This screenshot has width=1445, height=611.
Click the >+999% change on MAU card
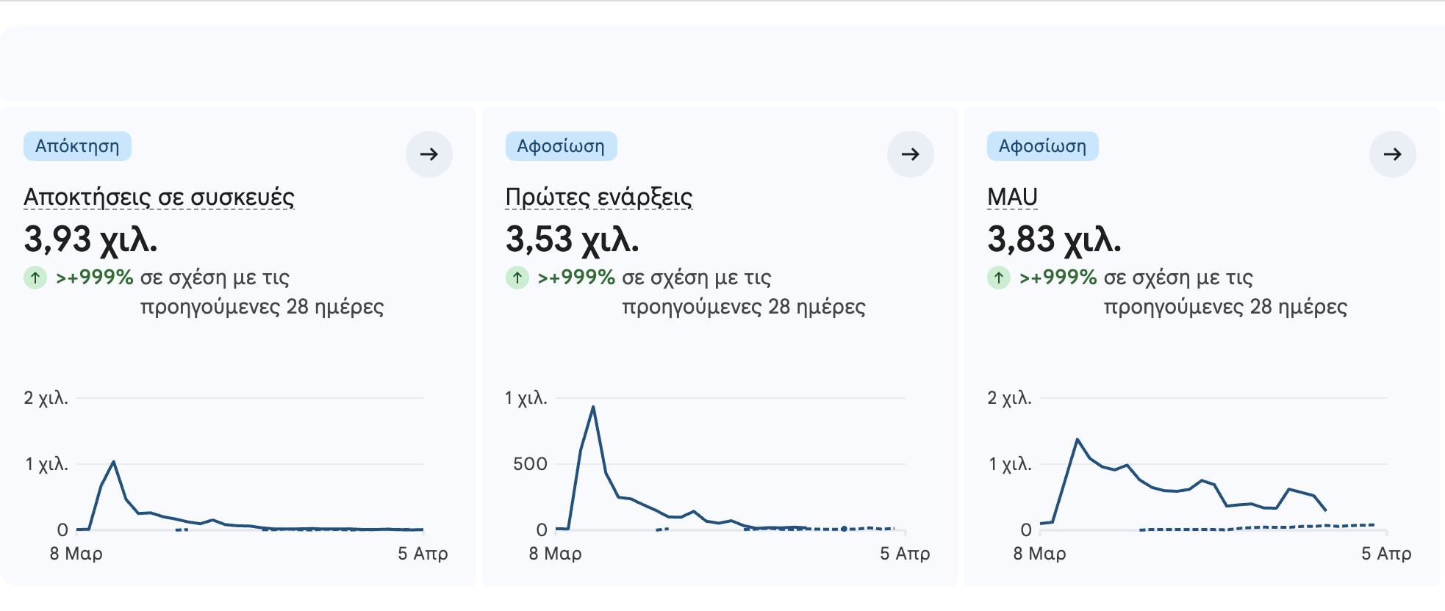point(1058,278)
